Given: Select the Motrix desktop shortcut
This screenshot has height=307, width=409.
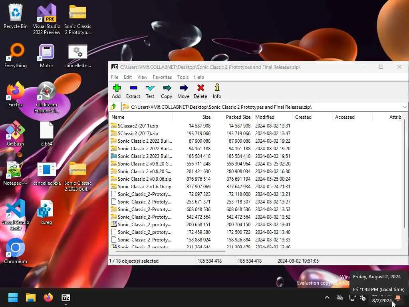Looking at the screenshot, I should [47, 56].
